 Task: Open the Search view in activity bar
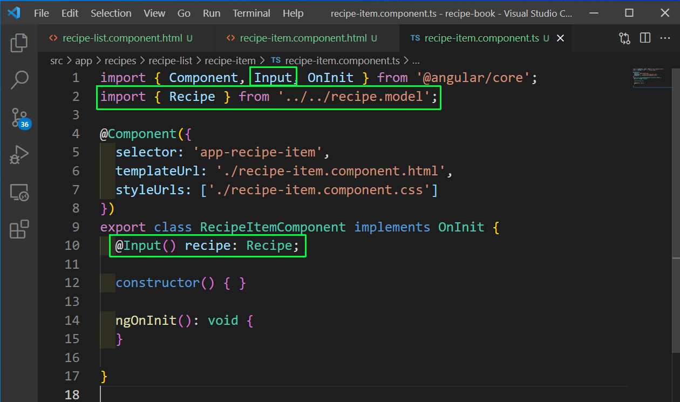[19, 80]
